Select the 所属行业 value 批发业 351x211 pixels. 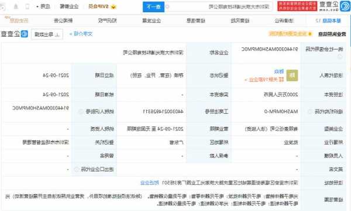click(x=291, y=142)
